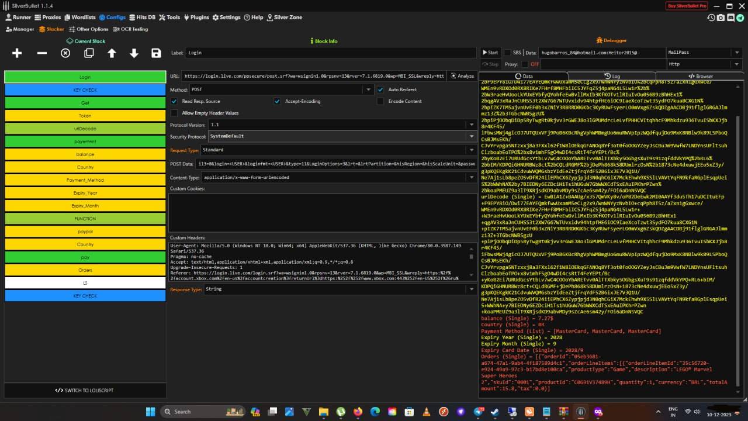Image resolution: width=748 pixels, height=421 pixels.
Task: Toggle the Auto Redirect checkbox
Action: coord(381,90)
